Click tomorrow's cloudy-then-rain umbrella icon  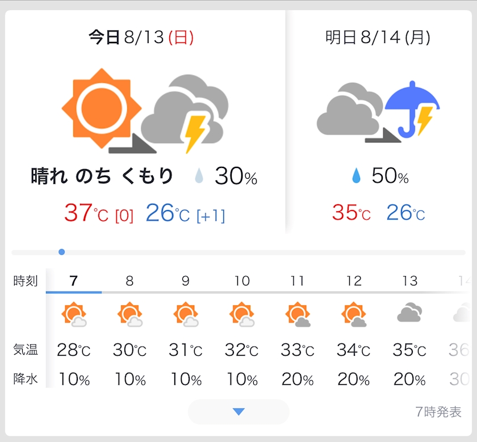tap(378, 112)
